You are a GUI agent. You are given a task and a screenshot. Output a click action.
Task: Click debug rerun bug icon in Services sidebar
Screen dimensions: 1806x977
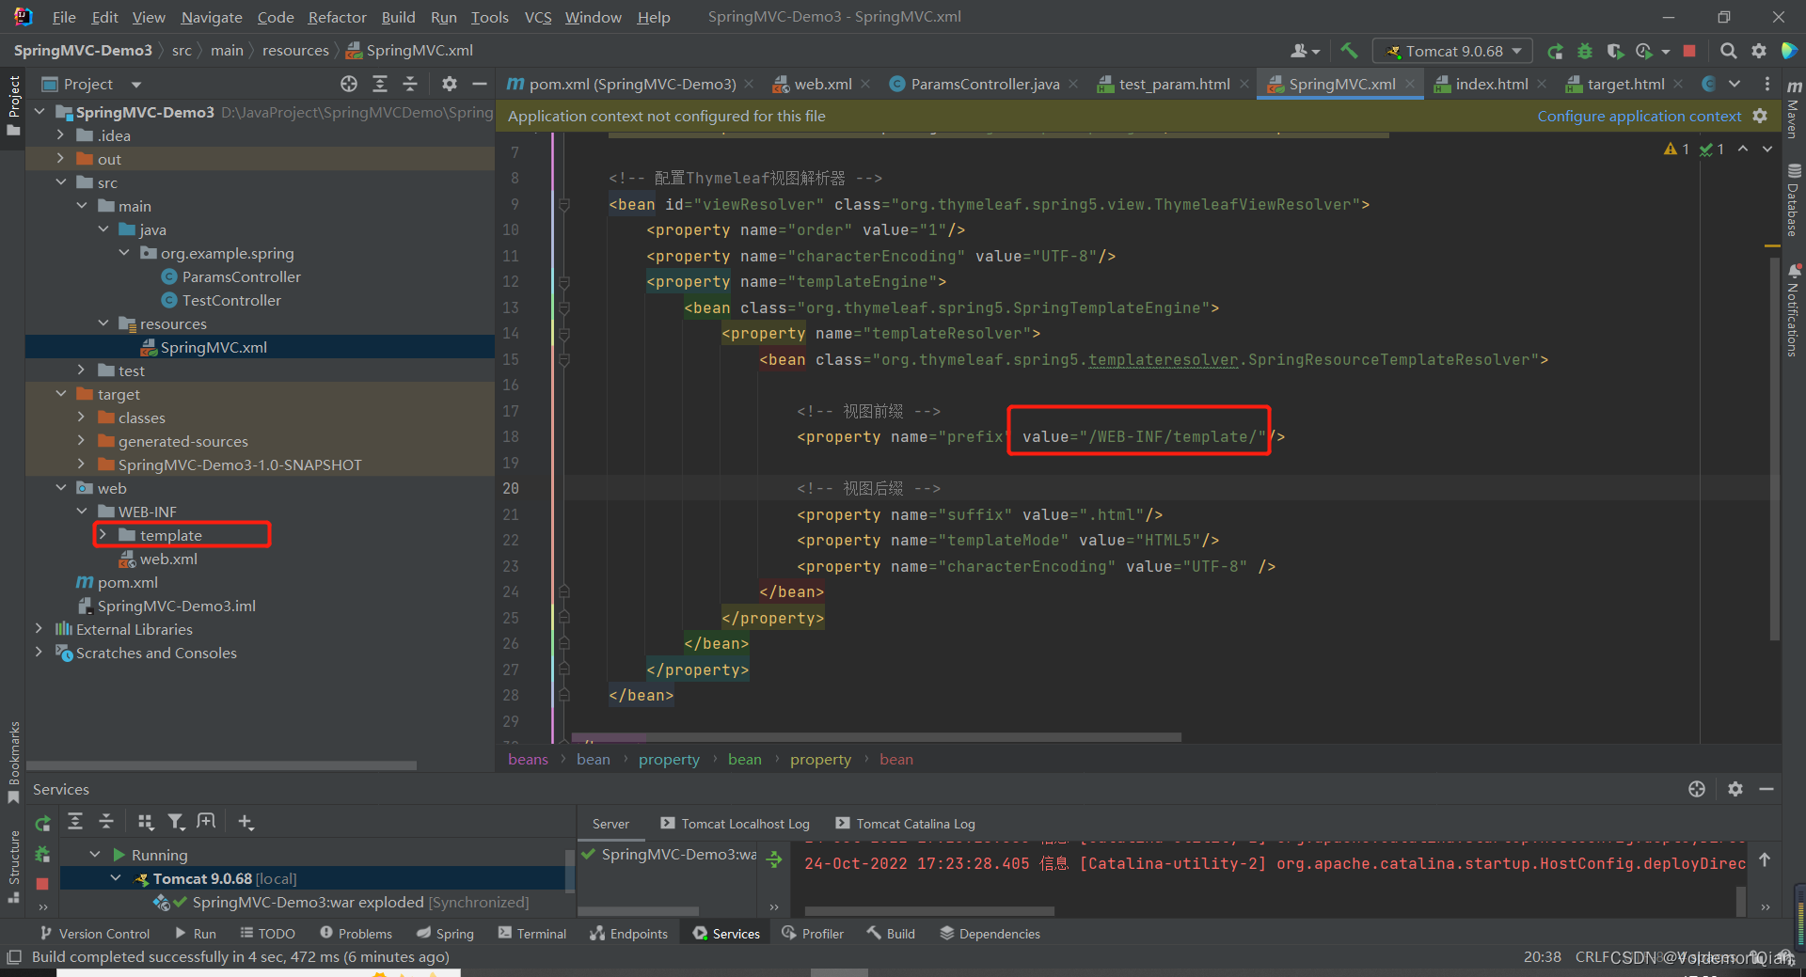42,854
